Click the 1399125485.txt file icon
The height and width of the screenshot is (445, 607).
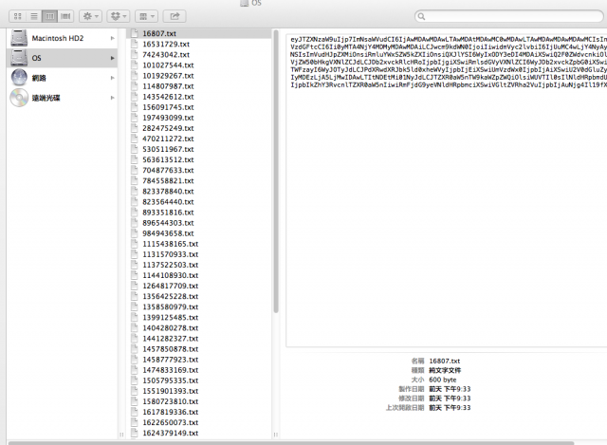135,317
